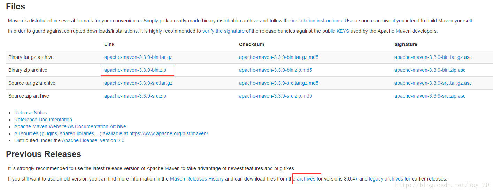The width and height of the screenshot is (493, 192).
Task: Open the bin.zip.md5 checksum link
Action: click(x=275, y=70)
